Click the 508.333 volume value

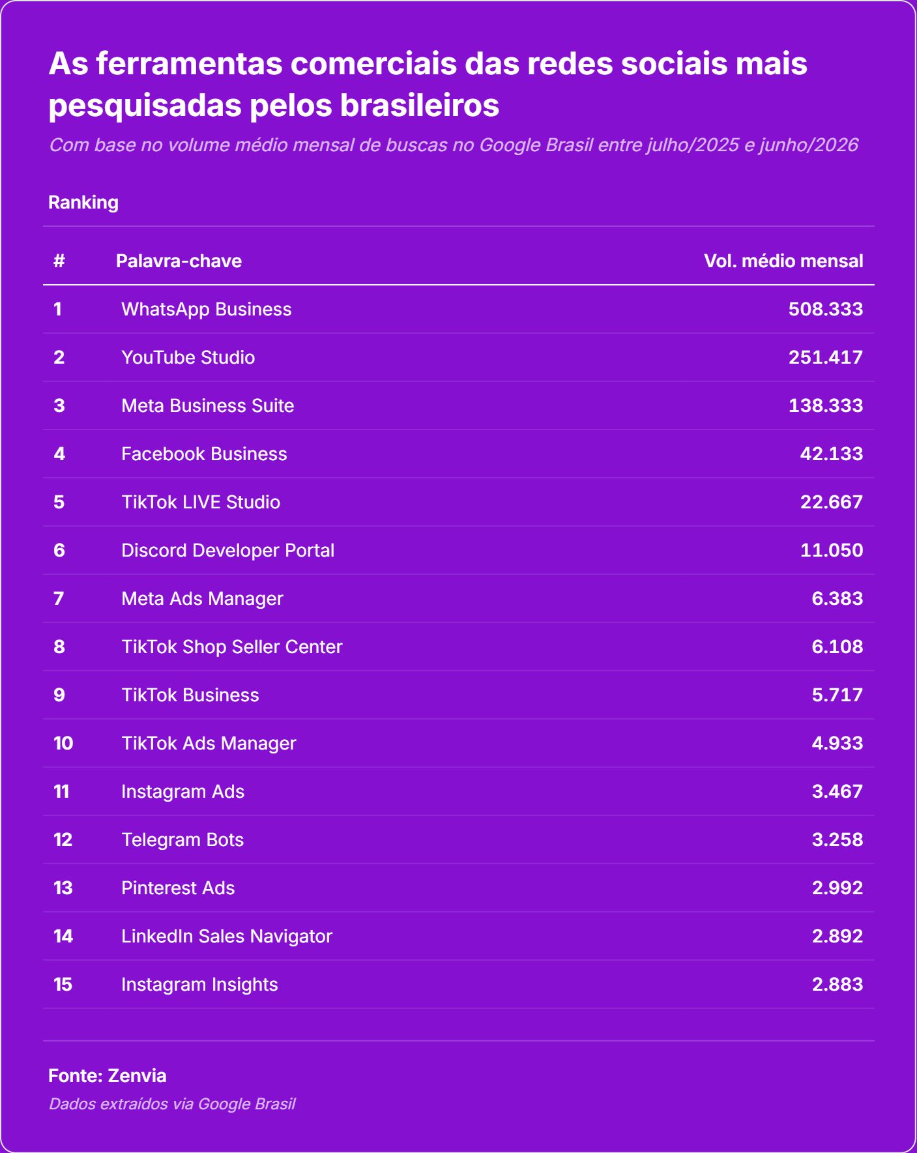tap(826, 310)
